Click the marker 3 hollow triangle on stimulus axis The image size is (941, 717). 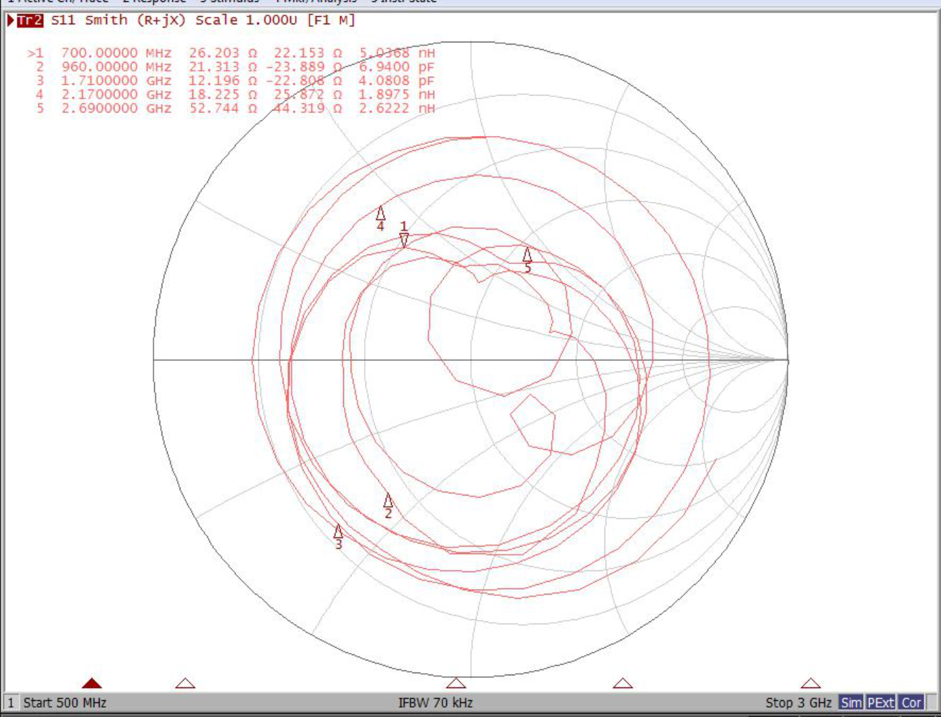coord(456,683)
